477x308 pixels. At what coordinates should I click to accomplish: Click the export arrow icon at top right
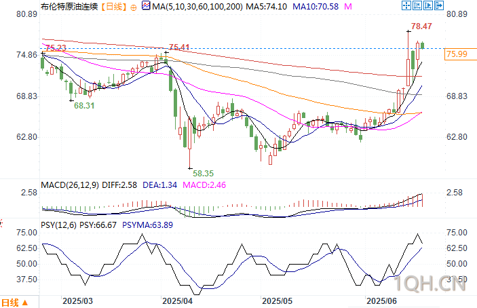[439, 5]
